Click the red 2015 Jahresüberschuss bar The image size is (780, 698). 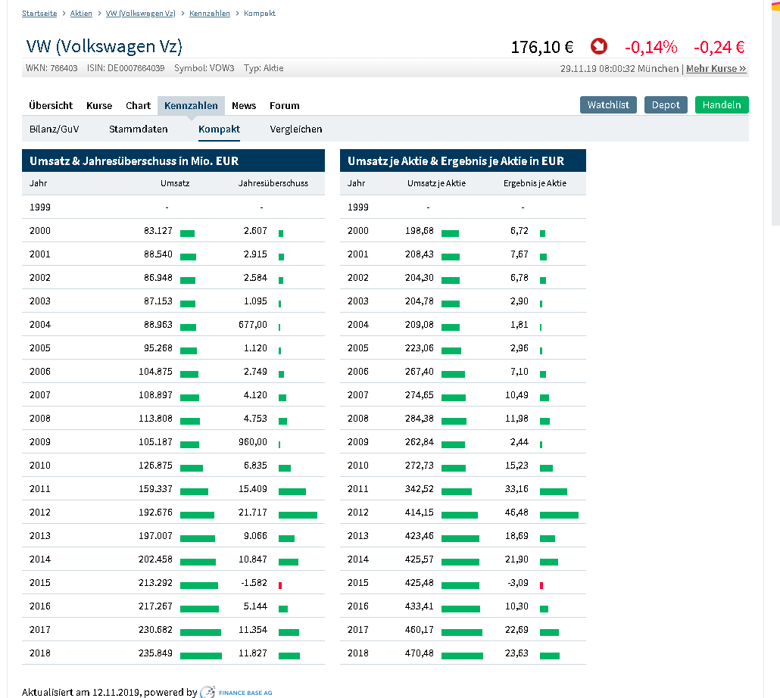click(x=280, y=585)
